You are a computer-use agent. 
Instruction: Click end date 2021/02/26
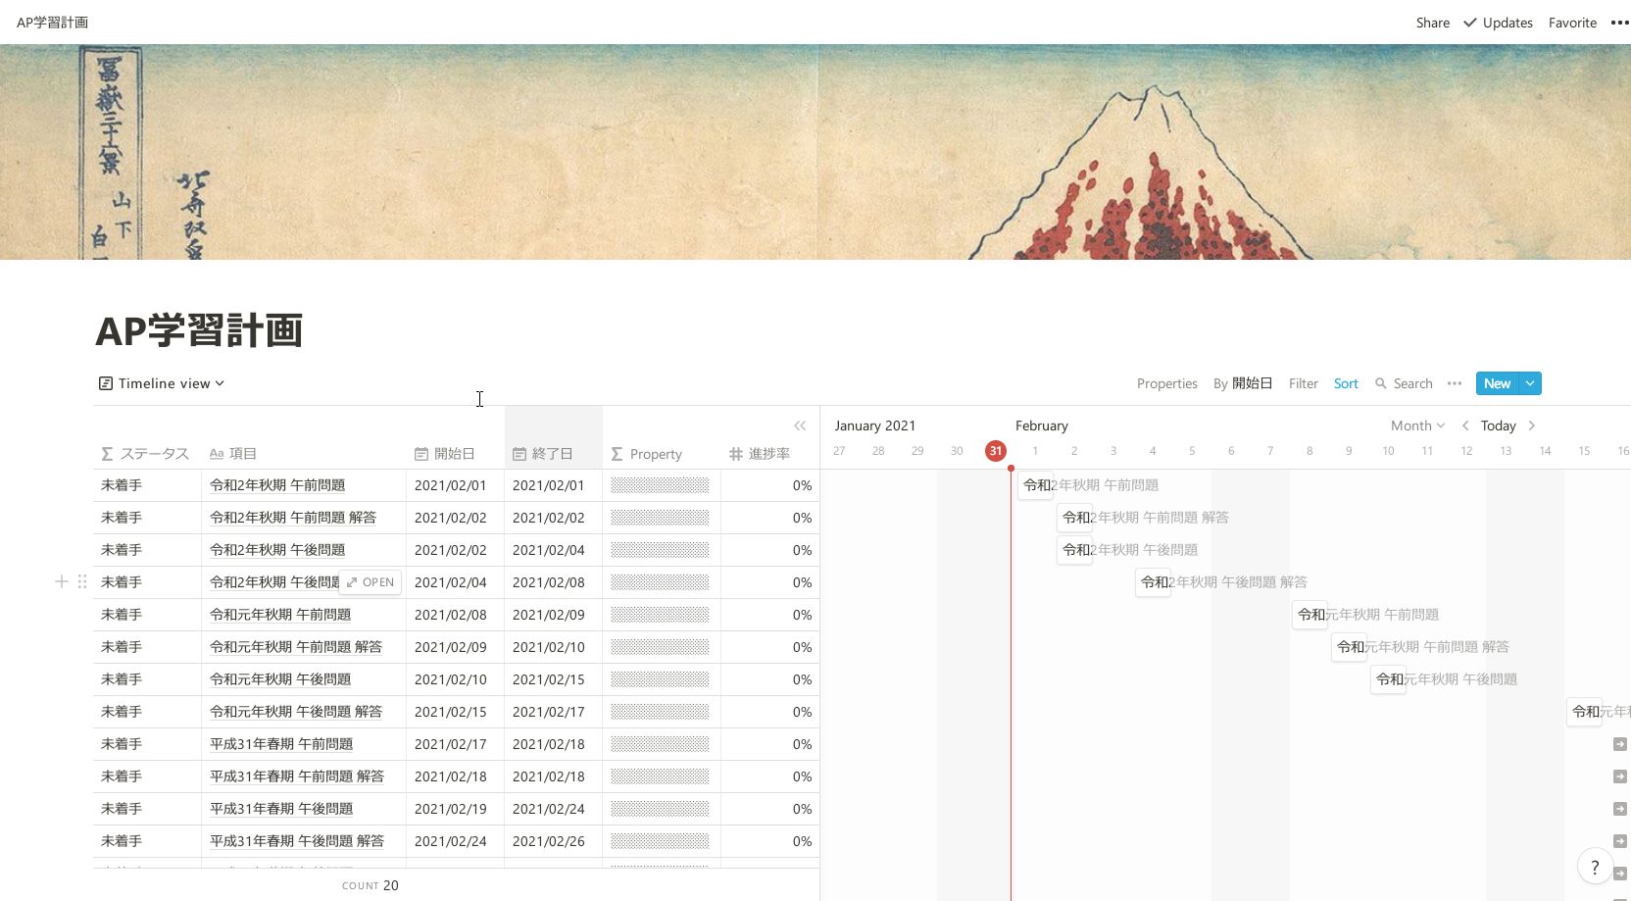pos(549,841)
